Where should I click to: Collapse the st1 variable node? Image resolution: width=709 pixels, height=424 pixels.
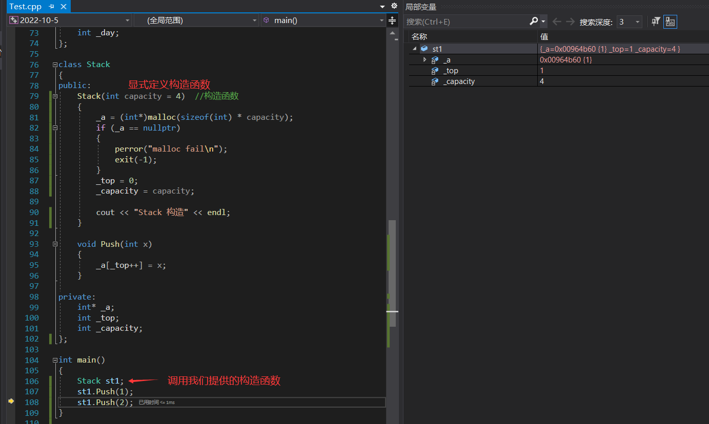[414, 49]
